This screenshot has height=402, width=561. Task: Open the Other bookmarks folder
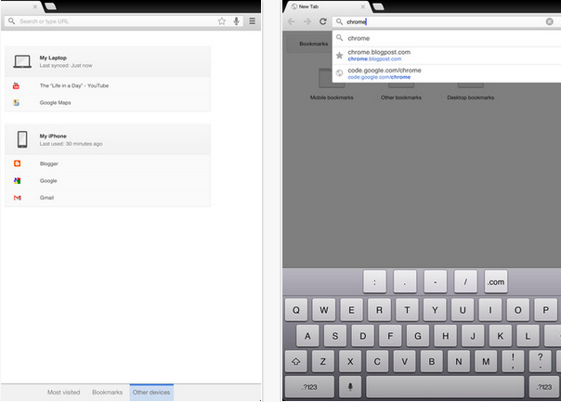point(401,89)
